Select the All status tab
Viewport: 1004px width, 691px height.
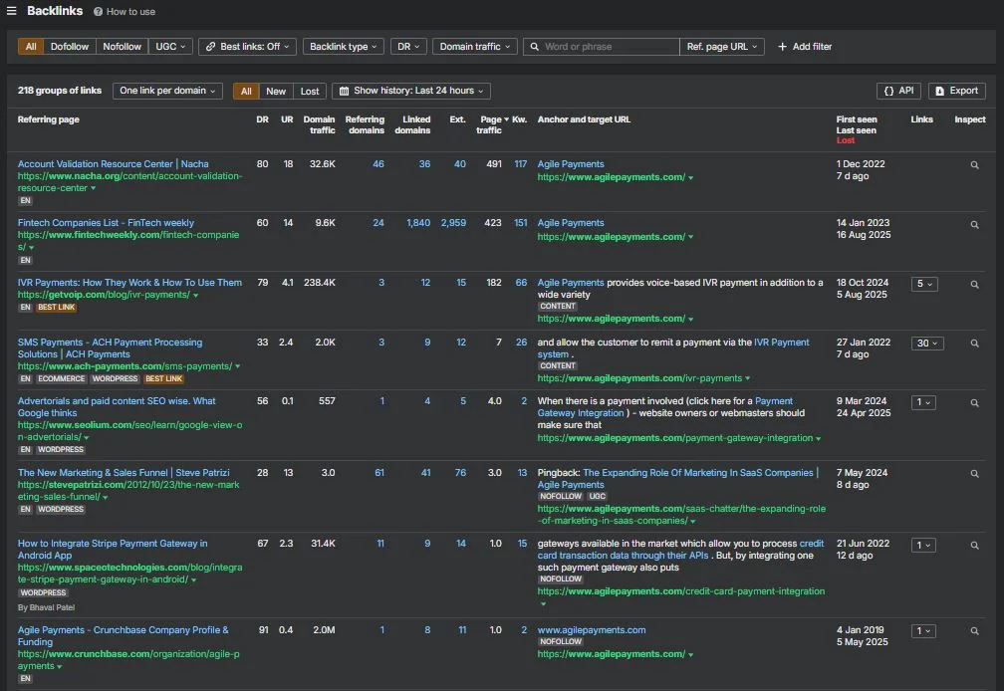pyautogui.click(x=246, y=91)
